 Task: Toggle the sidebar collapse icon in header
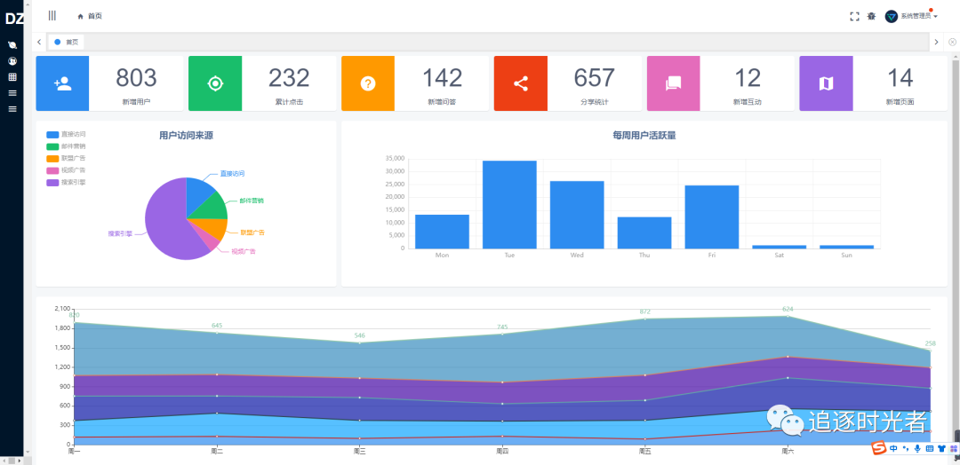click(x=52, y=16)
